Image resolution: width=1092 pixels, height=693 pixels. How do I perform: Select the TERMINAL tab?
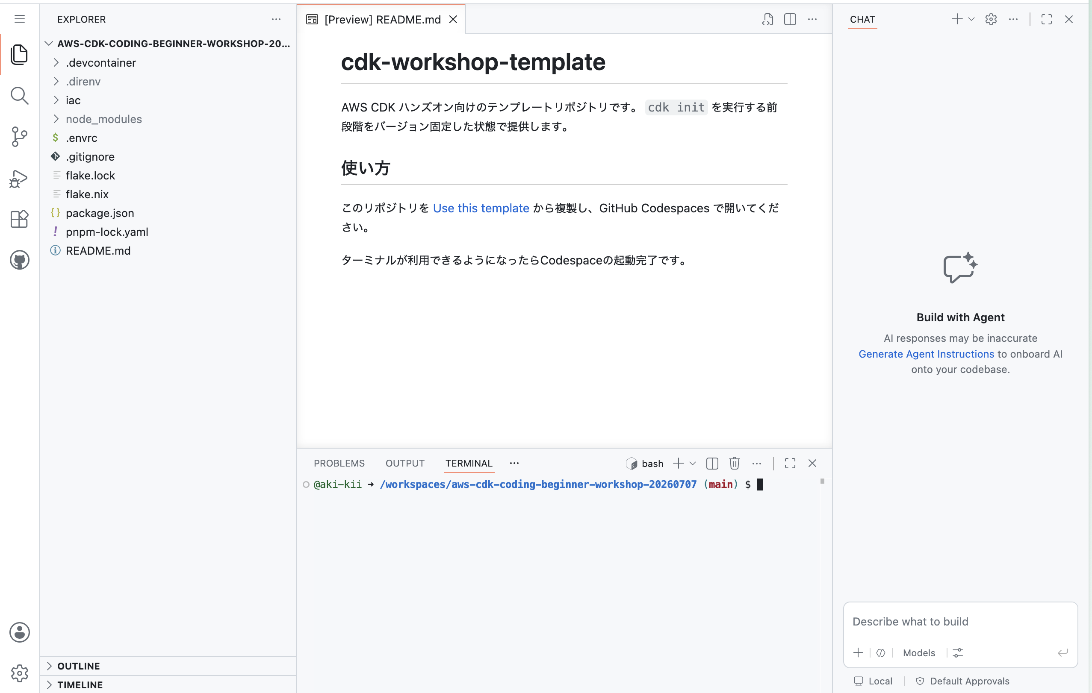(x=469, y=463)
